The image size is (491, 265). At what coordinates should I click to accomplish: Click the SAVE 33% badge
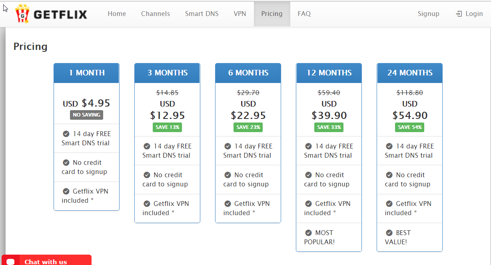coord(329,127)
